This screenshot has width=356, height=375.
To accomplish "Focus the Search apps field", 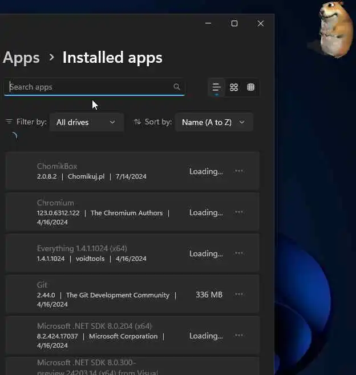I will coord(94,87).
